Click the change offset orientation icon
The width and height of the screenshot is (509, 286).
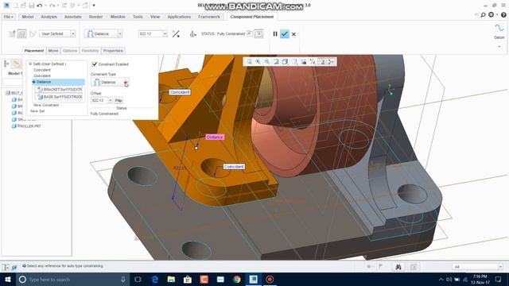tap(176, 33)
